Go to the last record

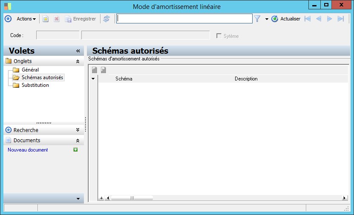pos(340,19)
